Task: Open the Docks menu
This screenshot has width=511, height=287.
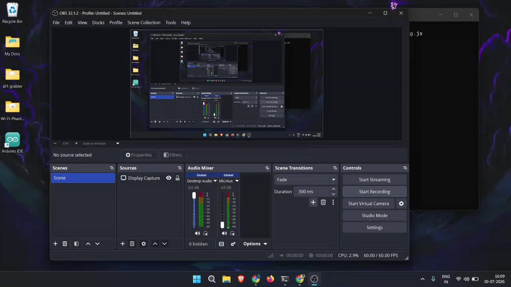Action: pyautogui.click(x=98, y=23)
